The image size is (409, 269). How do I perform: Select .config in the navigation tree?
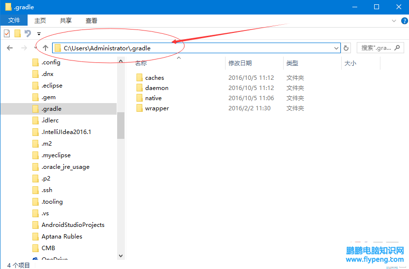(x=51, y=62)
